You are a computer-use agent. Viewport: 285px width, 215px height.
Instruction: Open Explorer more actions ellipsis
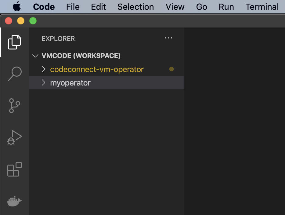[168, 38]
